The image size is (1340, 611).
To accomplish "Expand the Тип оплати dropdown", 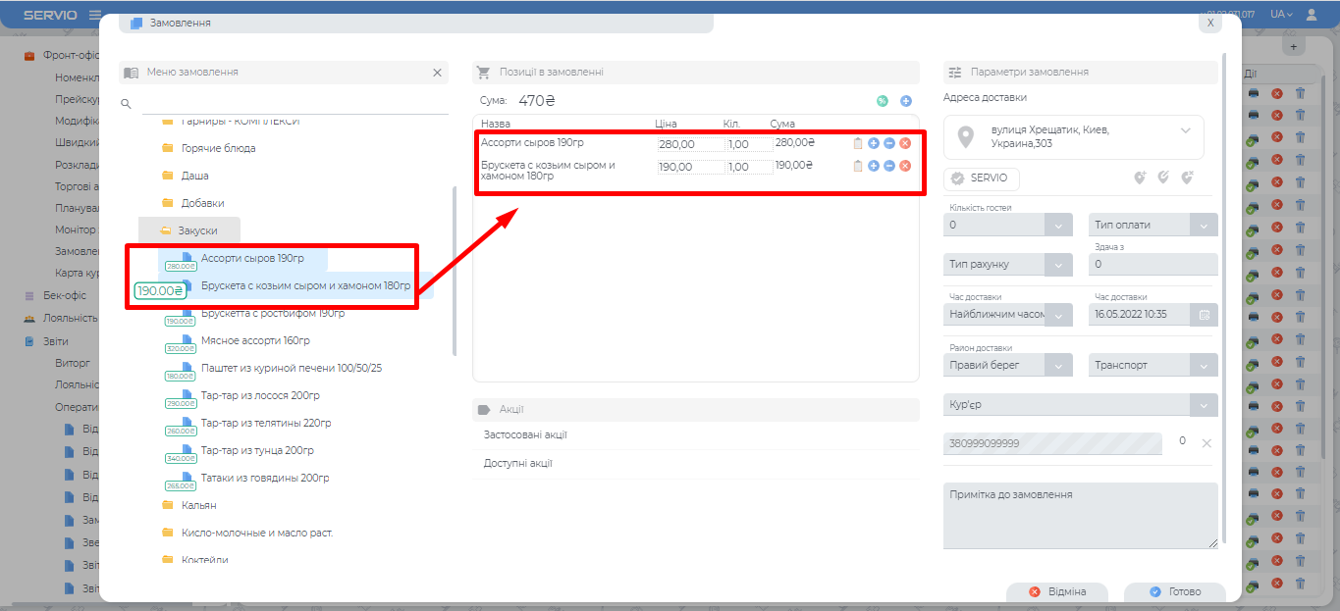I will [x=1204, y=225].
